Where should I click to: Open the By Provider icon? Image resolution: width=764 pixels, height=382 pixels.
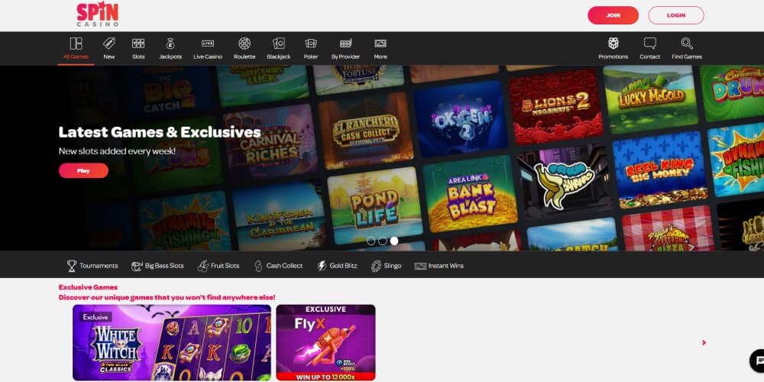pyautogui.click(x=346, y=44)
